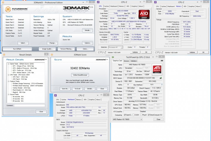This screenshot has height=141, width=211.
Task: Toggle the CUDA checkbox
Action: click(x=134, y=115)
